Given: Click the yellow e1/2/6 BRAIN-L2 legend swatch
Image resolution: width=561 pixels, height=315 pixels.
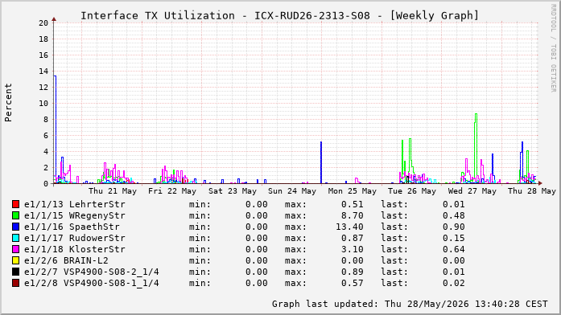Looking at the screenshot, I should pyautogui.click(x=15, y=260).
